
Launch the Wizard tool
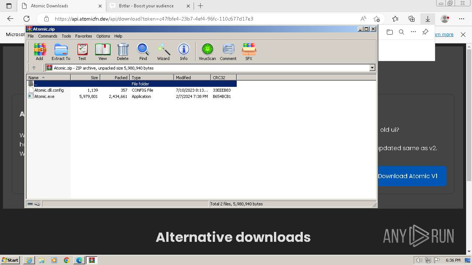tap(163, 52)
